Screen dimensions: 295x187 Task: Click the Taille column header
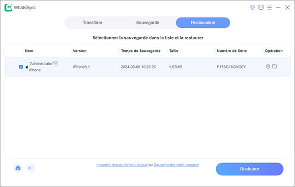[174, 51]
